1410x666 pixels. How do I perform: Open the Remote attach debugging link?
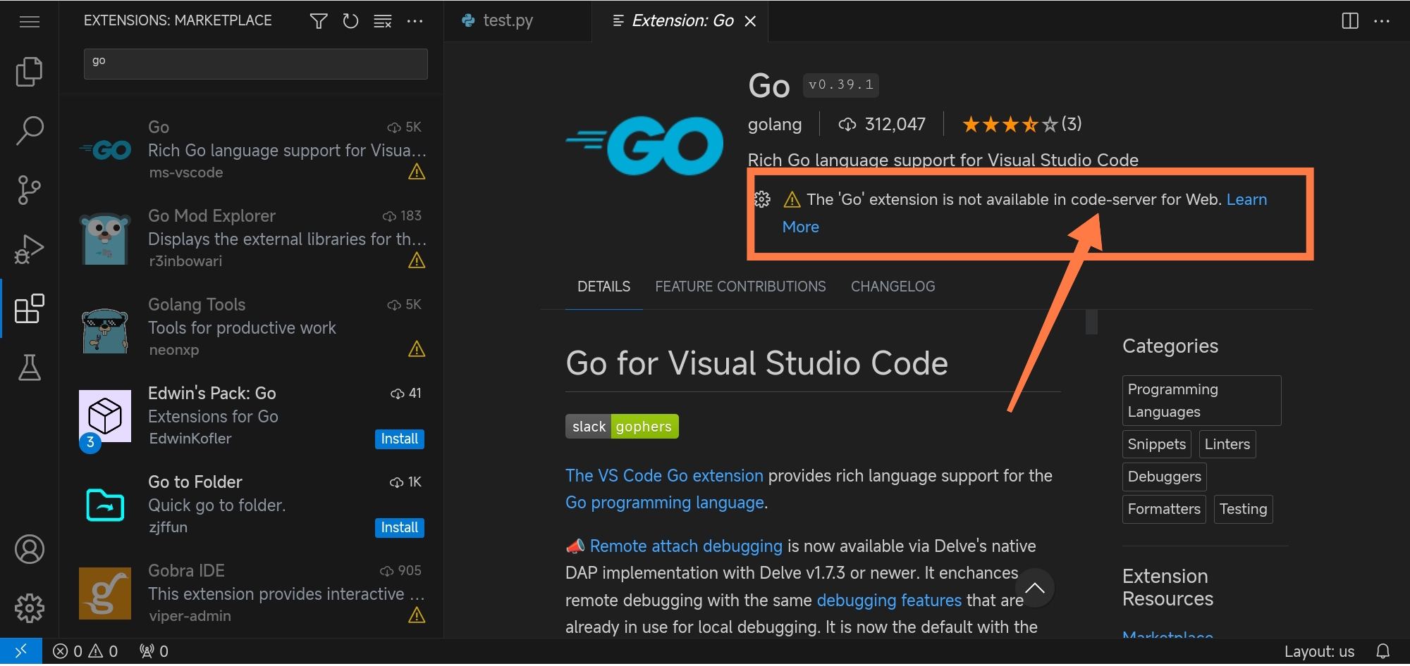[685, 546]
